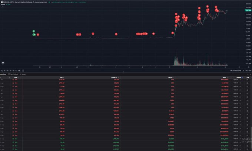Screen dimensions: 252x151
Task: Click the CASHCAT/WETH chart title
Action: tap(25, 2)
